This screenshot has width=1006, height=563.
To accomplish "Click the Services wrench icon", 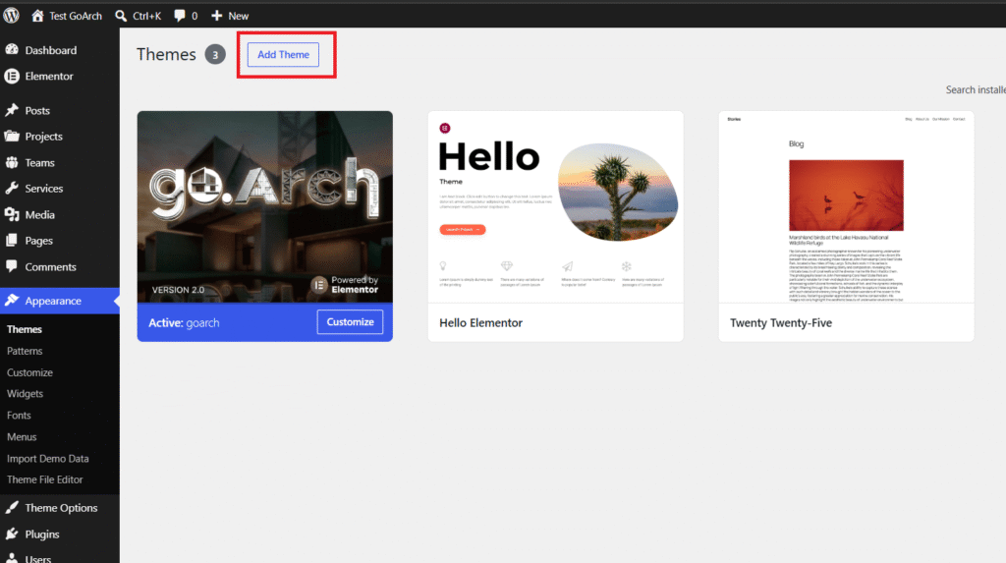I will pyautogui.click(x=12, y=188).
